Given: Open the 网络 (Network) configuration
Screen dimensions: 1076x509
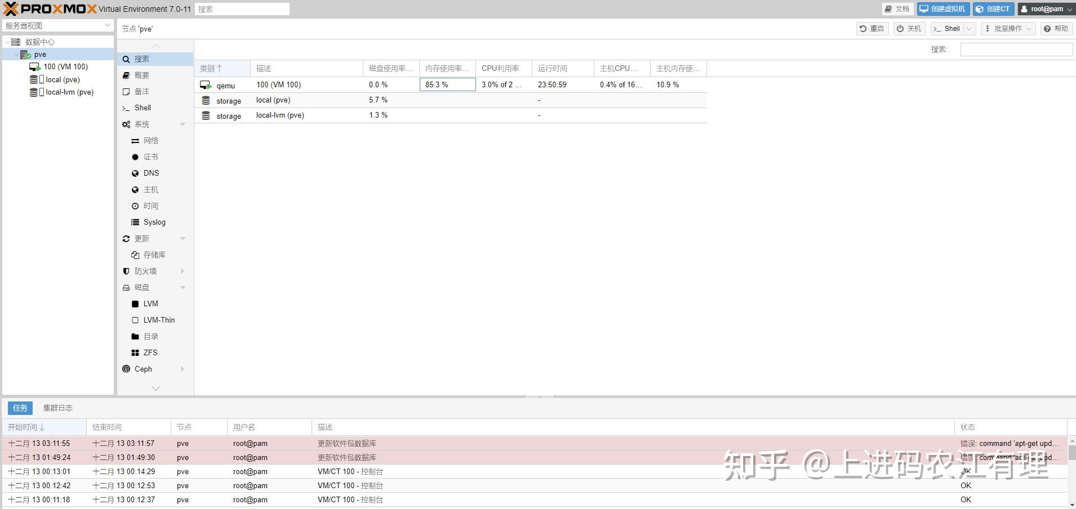Looking at the screenshot, I should (150, 140).
